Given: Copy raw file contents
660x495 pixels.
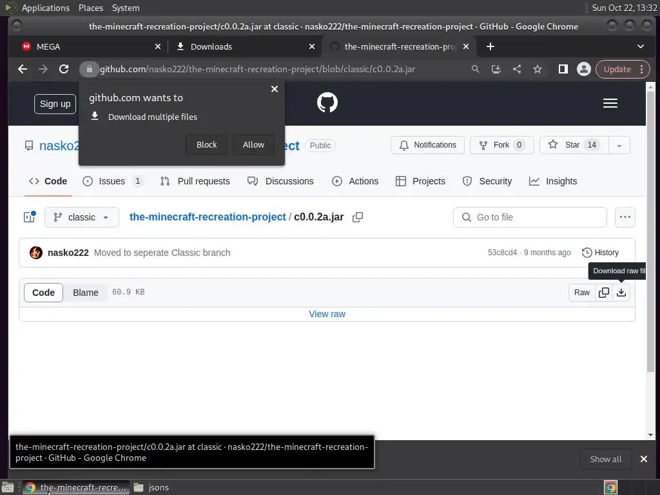Looking at the screenshot, I should (603, 293).
